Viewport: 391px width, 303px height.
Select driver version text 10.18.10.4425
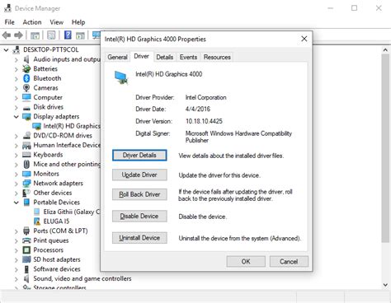204,121
